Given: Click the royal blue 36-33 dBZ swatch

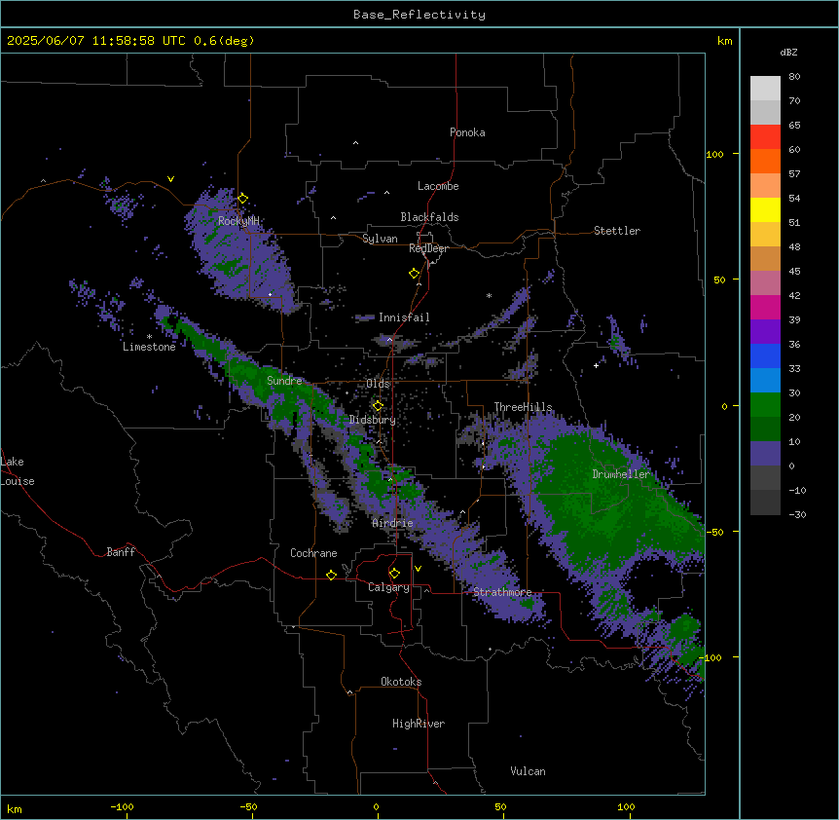Looking at the screenshot, I should point(765,355).
